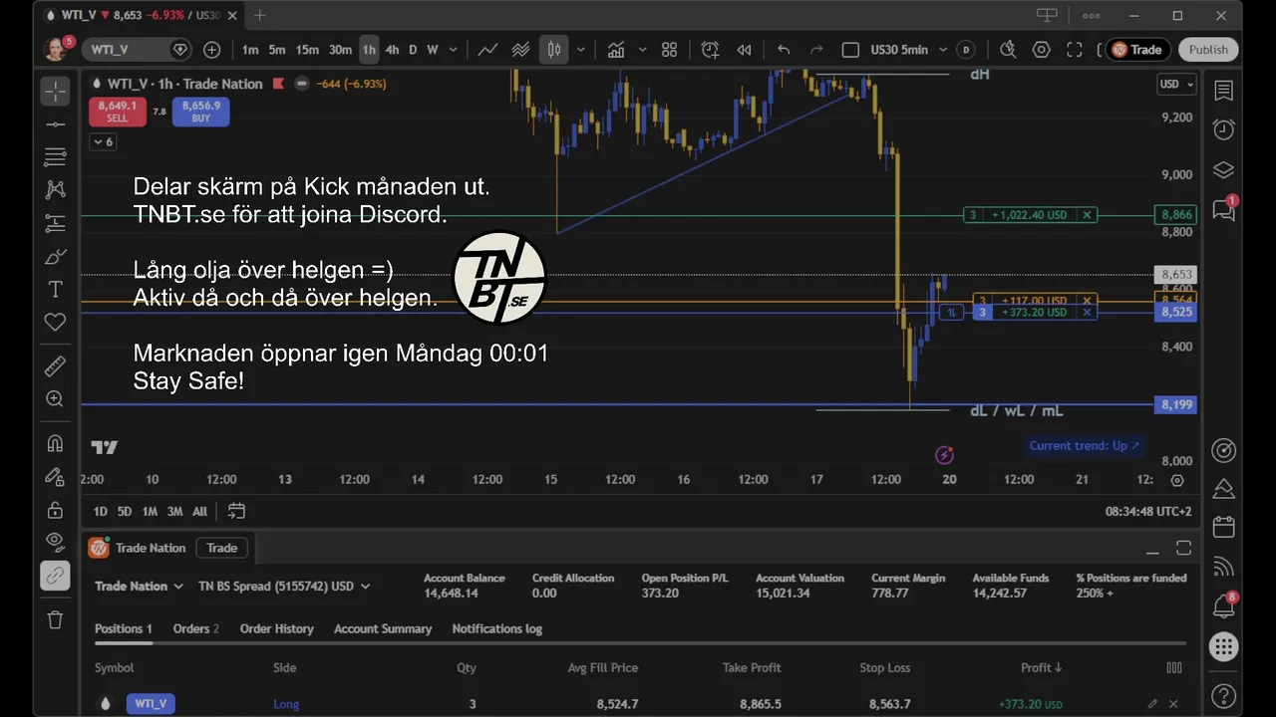This screenshot has height=717, width=1276.
Task: Expand the collapsed indicators legend showing 6
Action: tap(103, 142)
